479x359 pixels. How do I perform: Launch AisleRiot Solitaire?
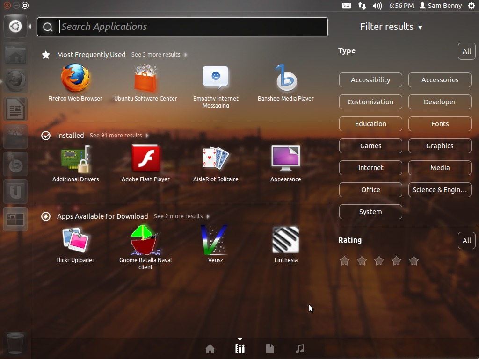click(x=216, y=159)
